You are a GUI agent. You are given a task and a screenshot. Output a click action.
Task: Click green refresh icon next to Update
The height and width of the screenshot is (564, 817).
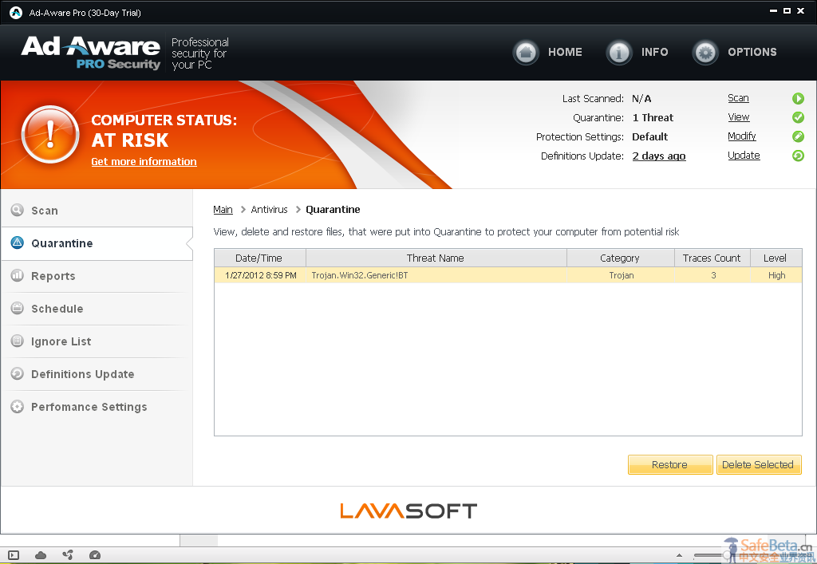click(x=798, y=156)
